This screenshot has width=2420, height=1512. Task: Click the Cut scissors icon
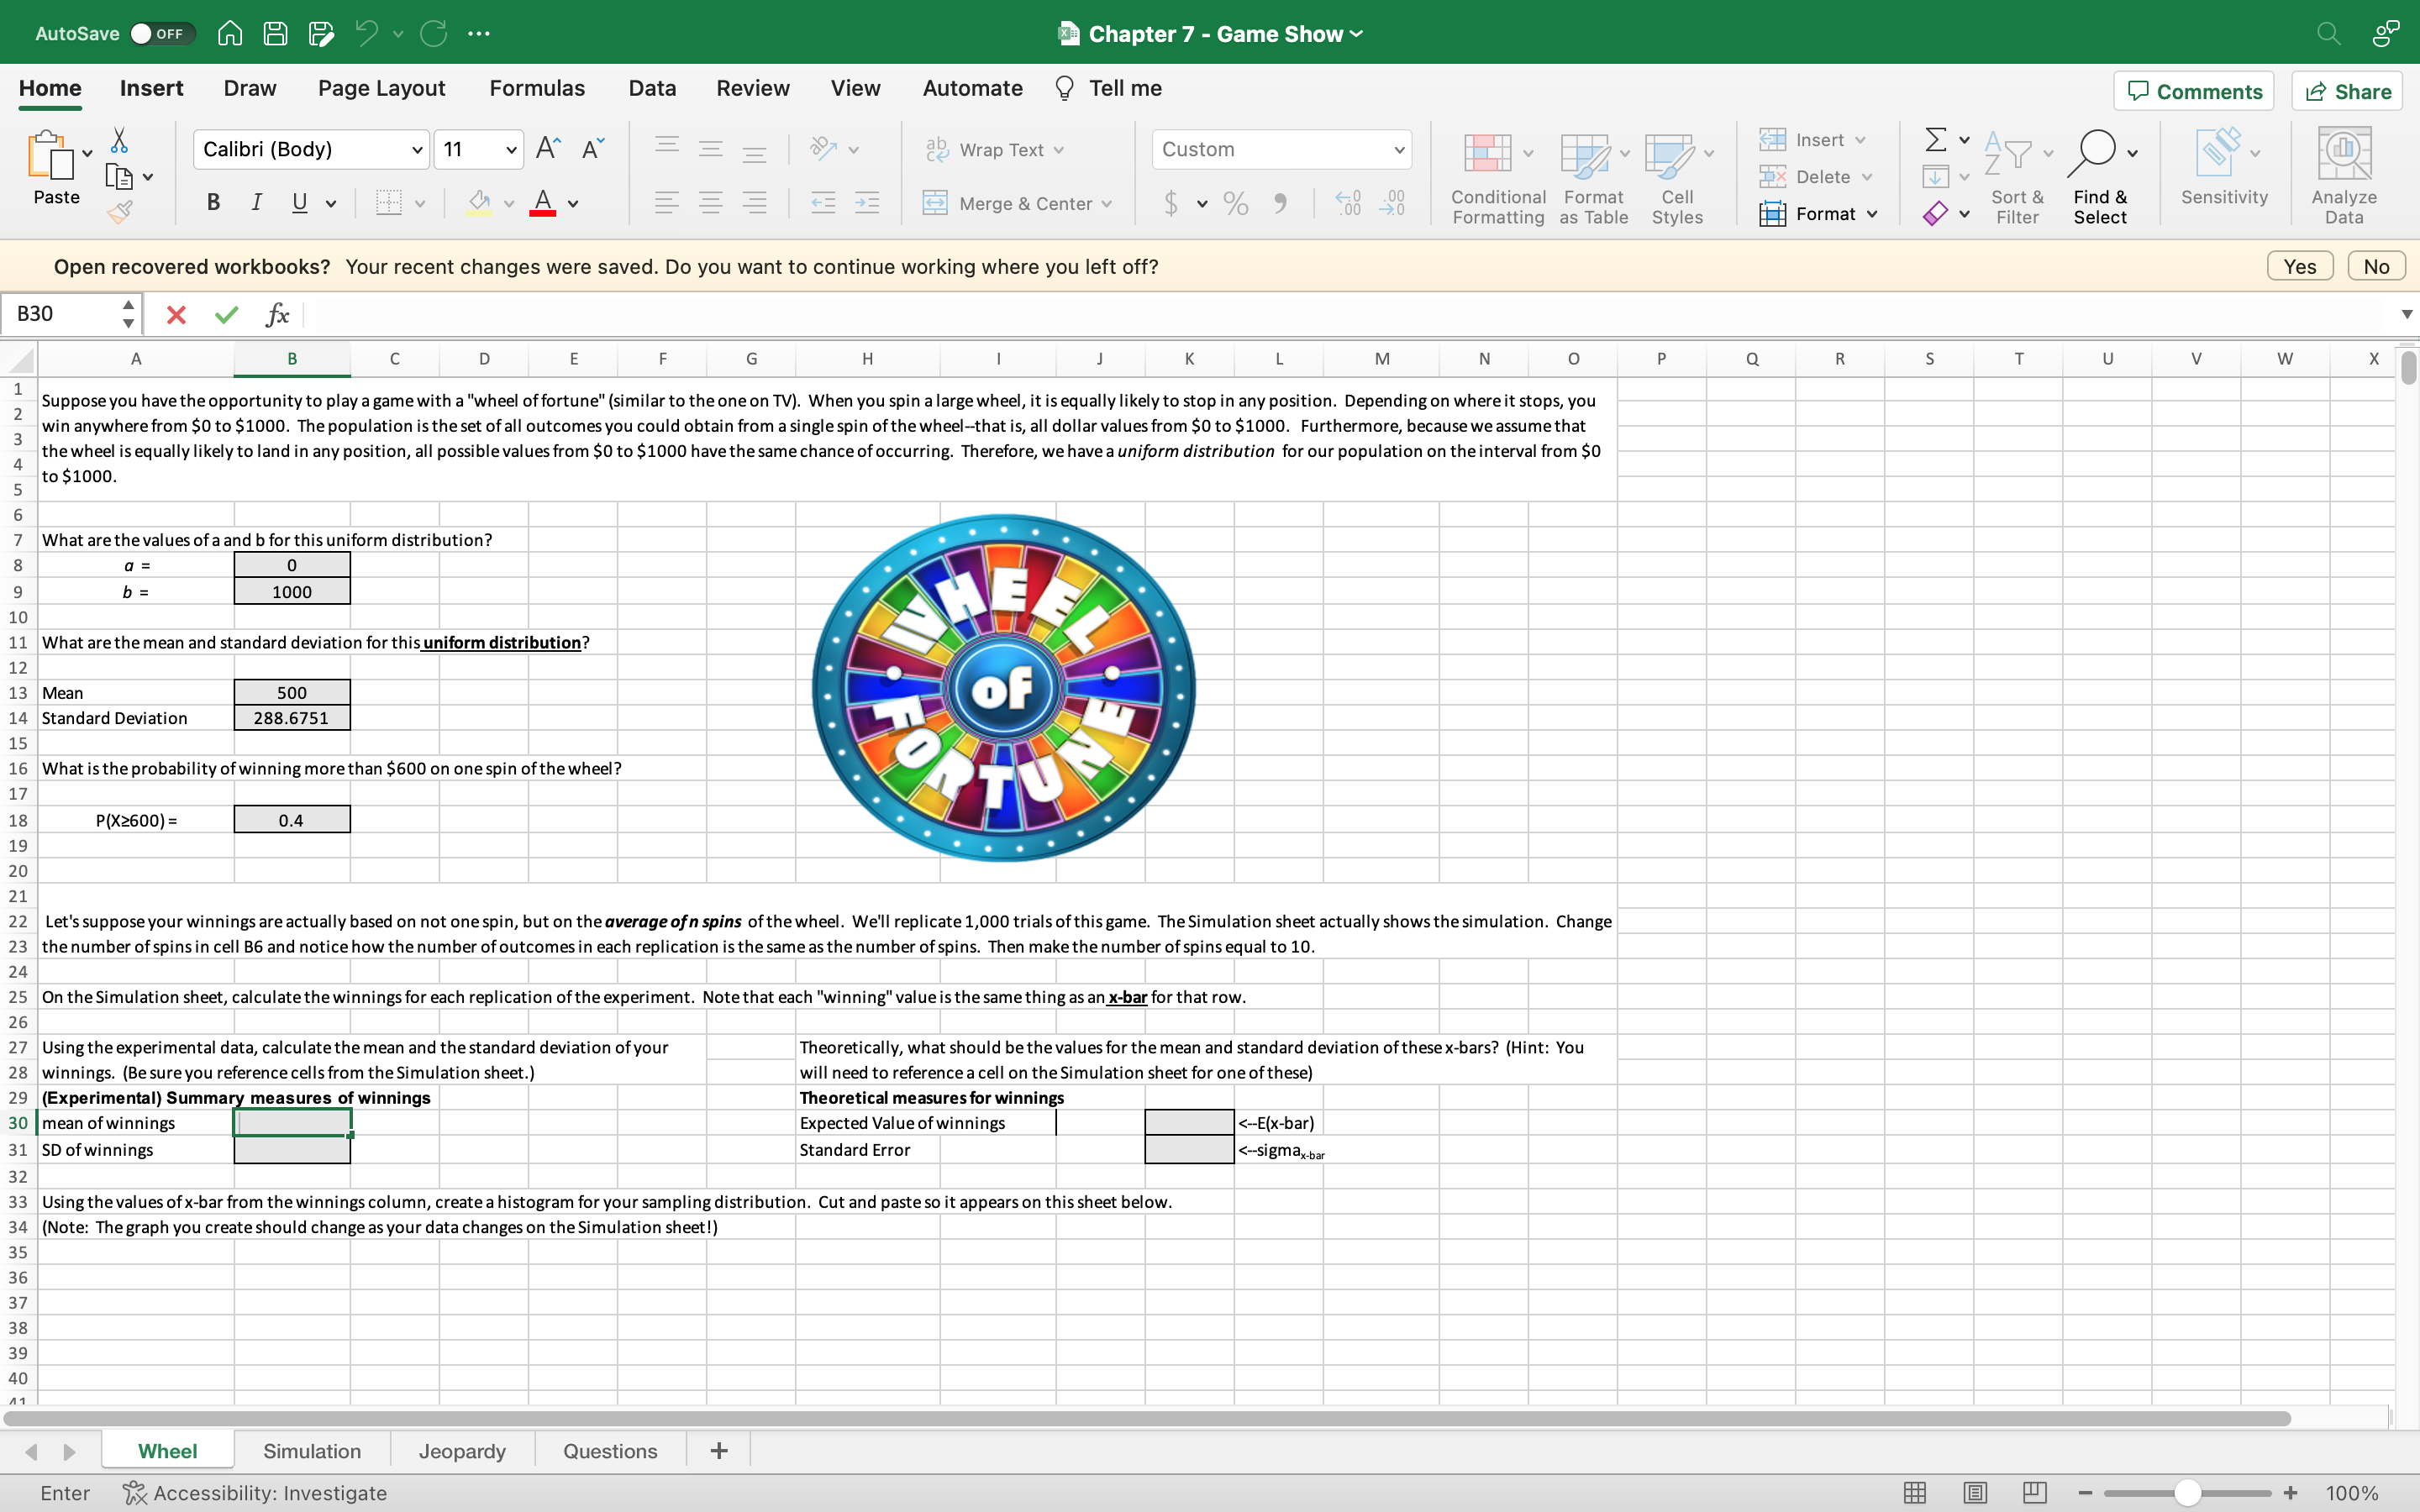click(119, 139)
